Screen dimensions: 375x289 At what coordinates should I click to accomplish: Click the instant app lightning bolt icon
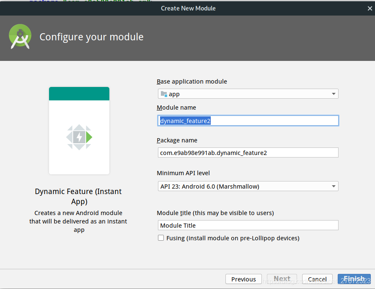[x=79, y=137]
